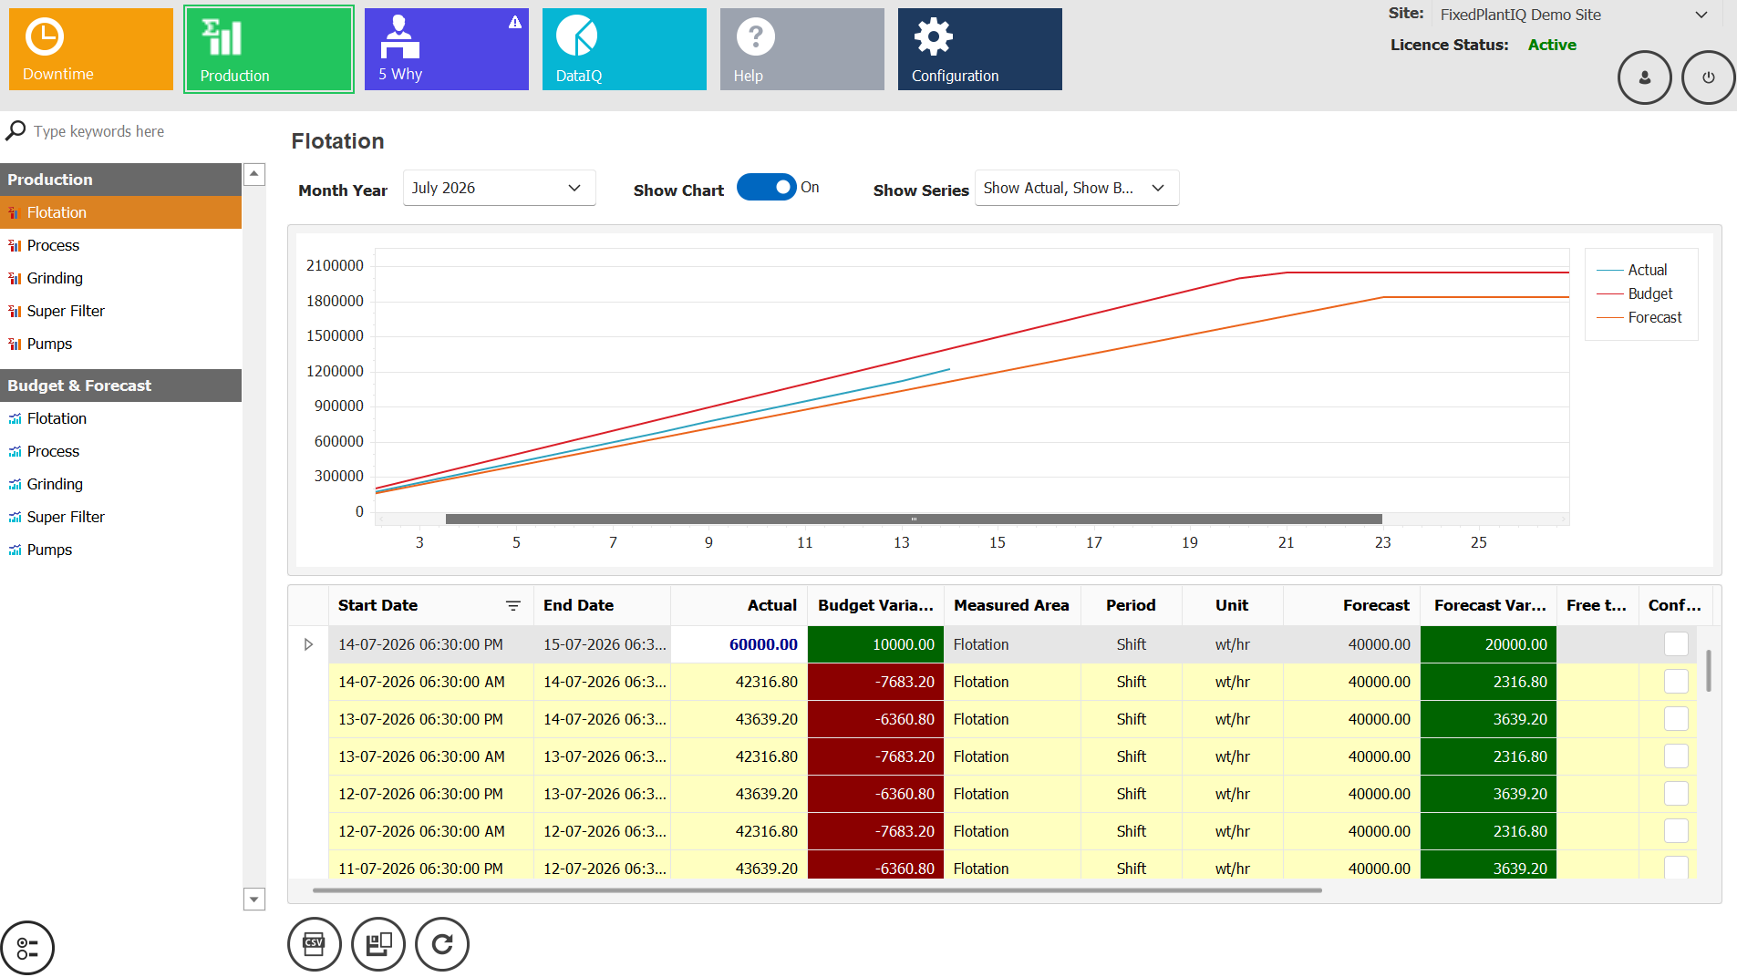1737x977 pixels.
Task: Open the Production module tile
Action: click(269, 49)
